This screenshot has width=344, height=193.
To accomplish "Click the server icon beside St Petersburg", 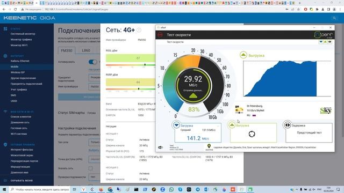I will click(x=239, y=109).
